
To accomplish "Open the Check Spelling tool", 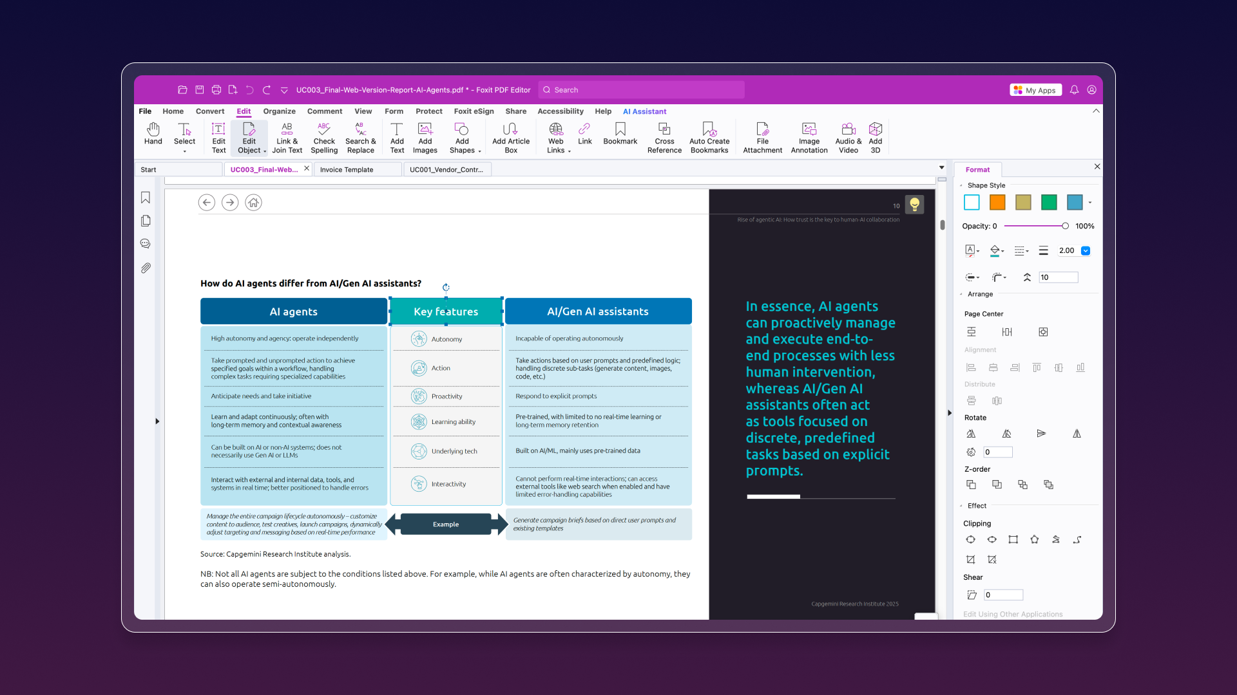I will tap(324, 136).
